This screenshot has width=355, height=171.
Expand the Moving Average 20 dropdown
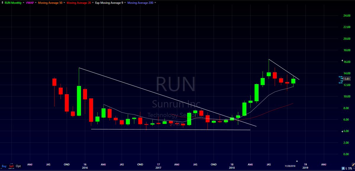pyautogui.click(x=93, y=3)
